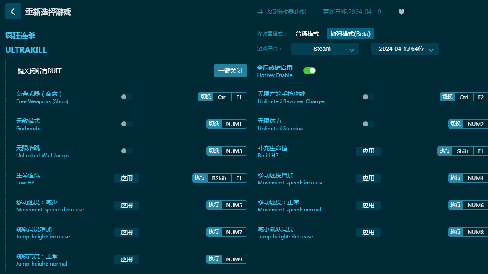Click the ULTRAKILL game title
The width and height of the screenshot is (488, 274).
pos(26,50)
